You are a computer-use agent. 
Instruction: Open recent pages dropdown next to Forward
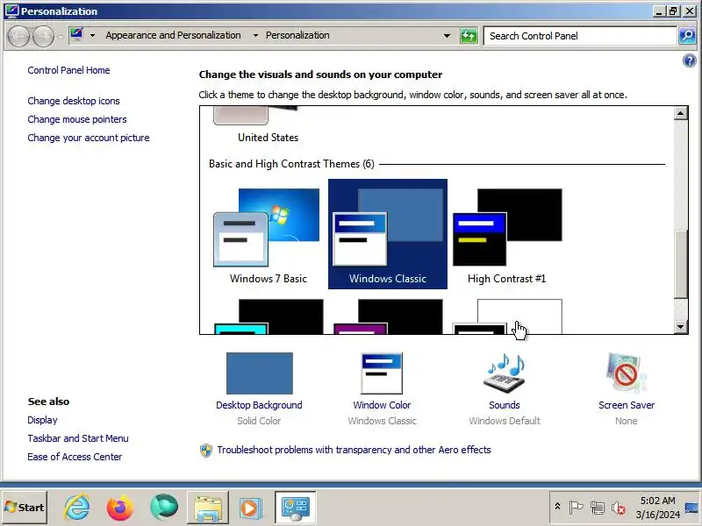[x=61, y=37]
